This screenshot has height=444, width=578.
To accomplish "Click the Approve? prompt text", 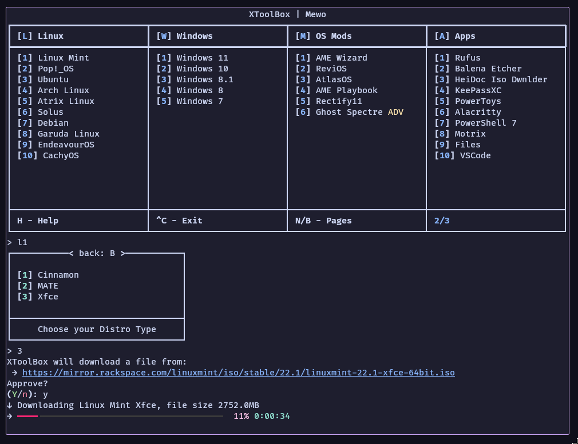I will pyautogui.click(x=27, y=383).
